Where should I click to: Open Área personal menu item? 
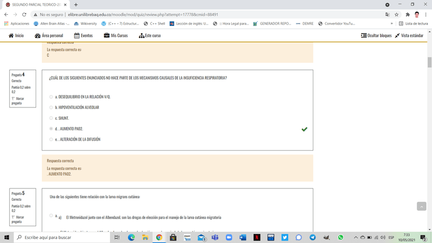(x=49, y=36)
